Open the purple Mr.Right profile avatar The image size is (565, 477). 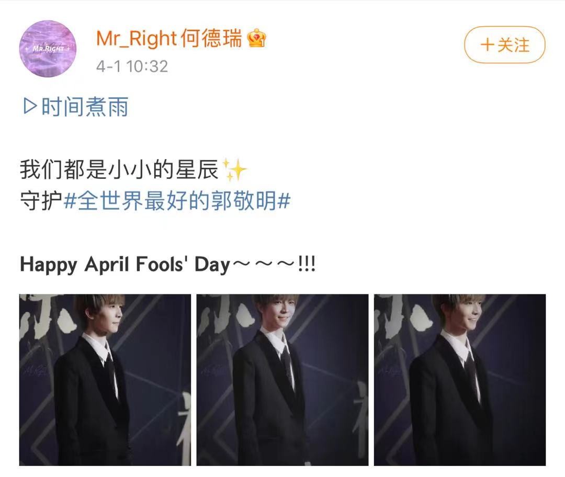48,49
